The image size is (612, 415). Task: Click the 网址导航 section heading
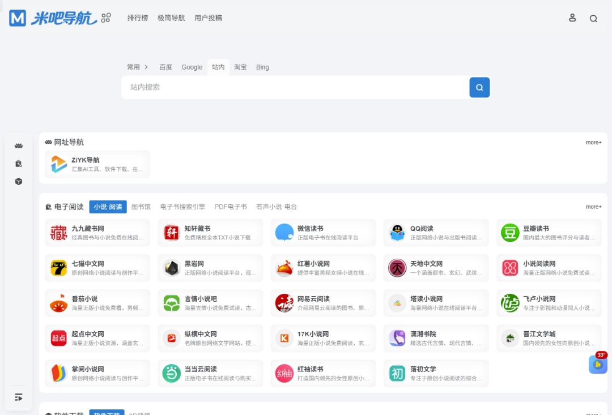tap(69, 142)
